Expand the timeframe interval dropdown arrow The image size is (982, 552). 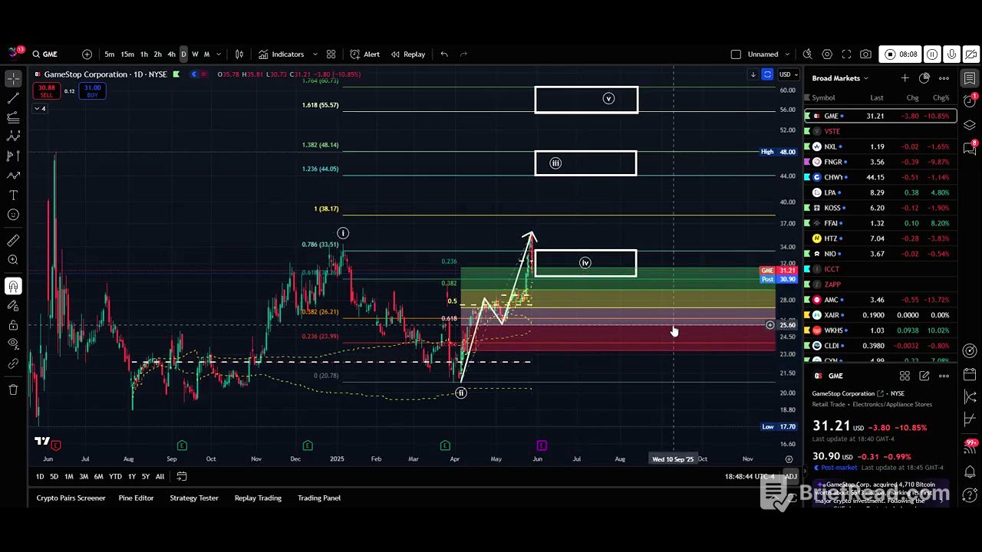[219, 54]
